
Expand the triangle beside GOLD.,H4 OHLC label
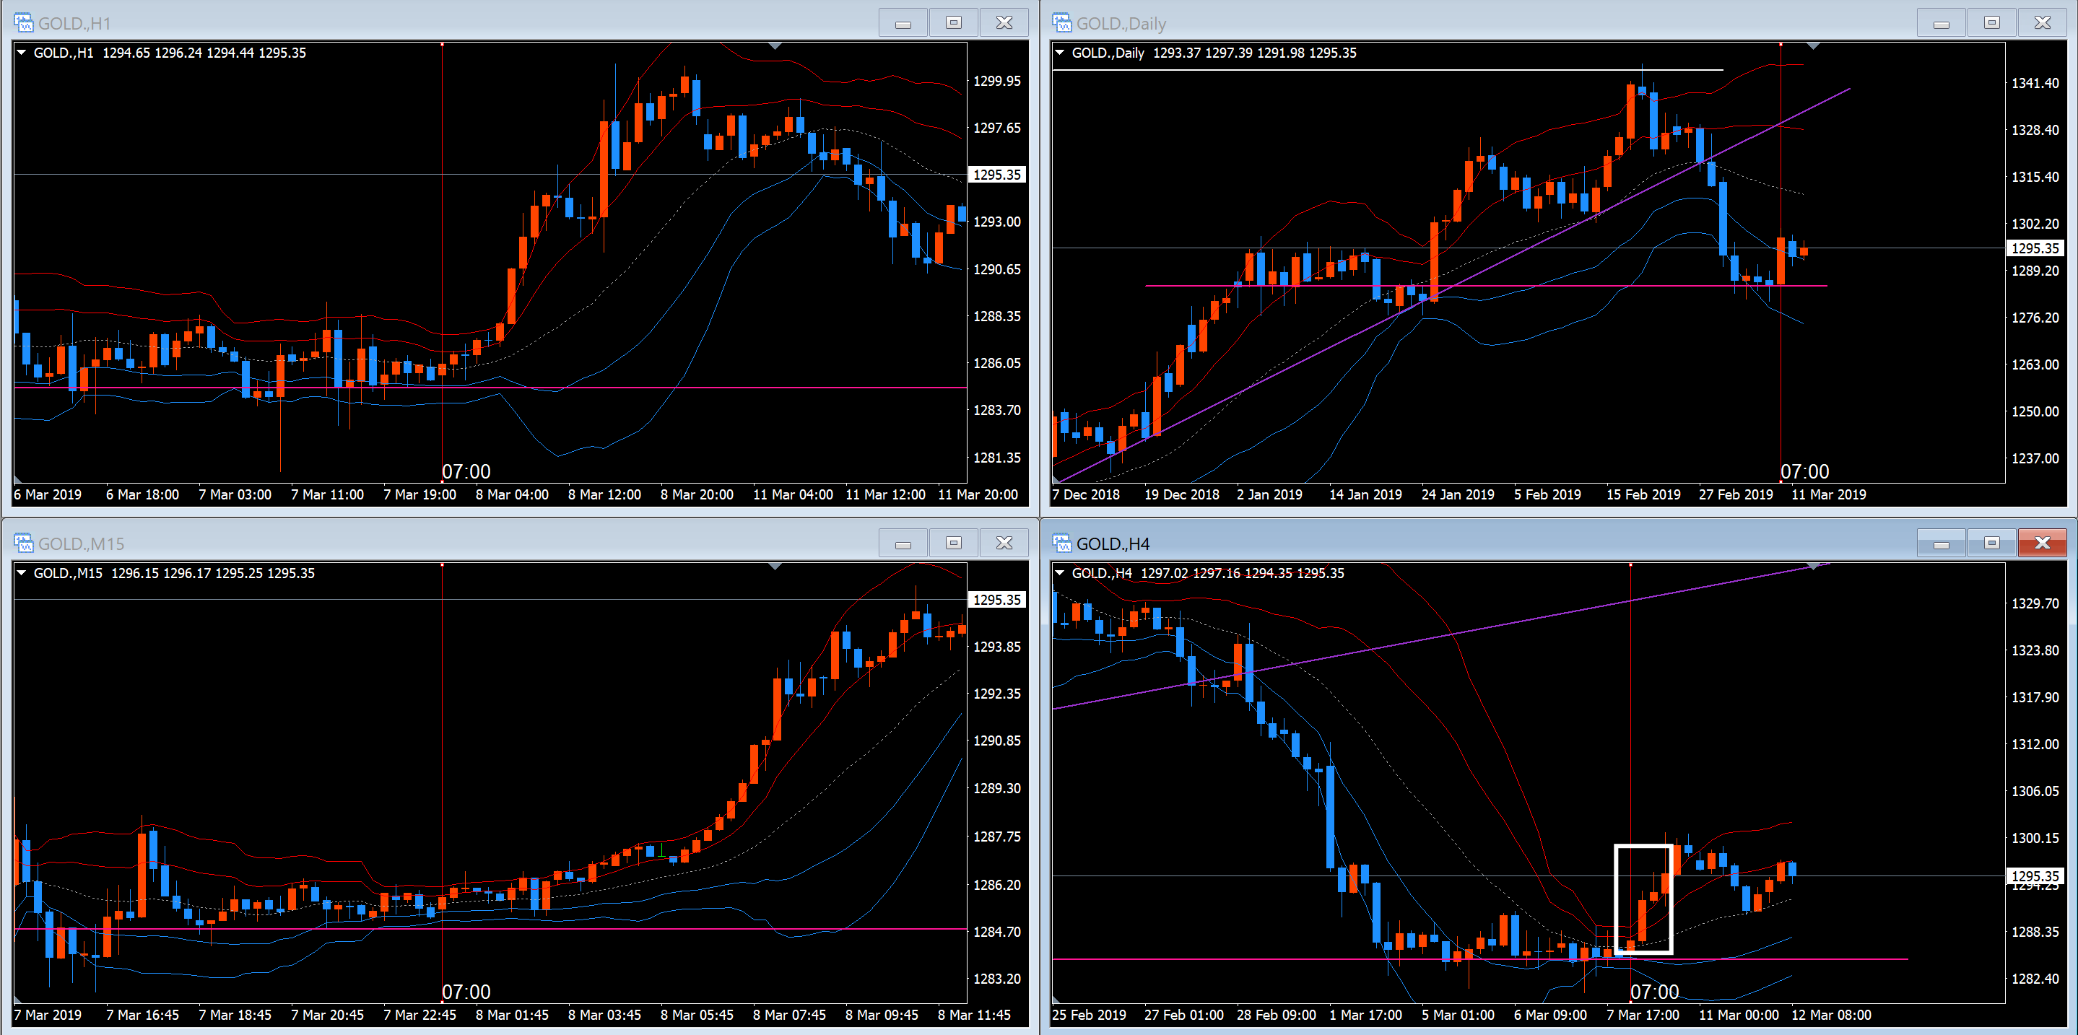click(x=1060, y=573)
